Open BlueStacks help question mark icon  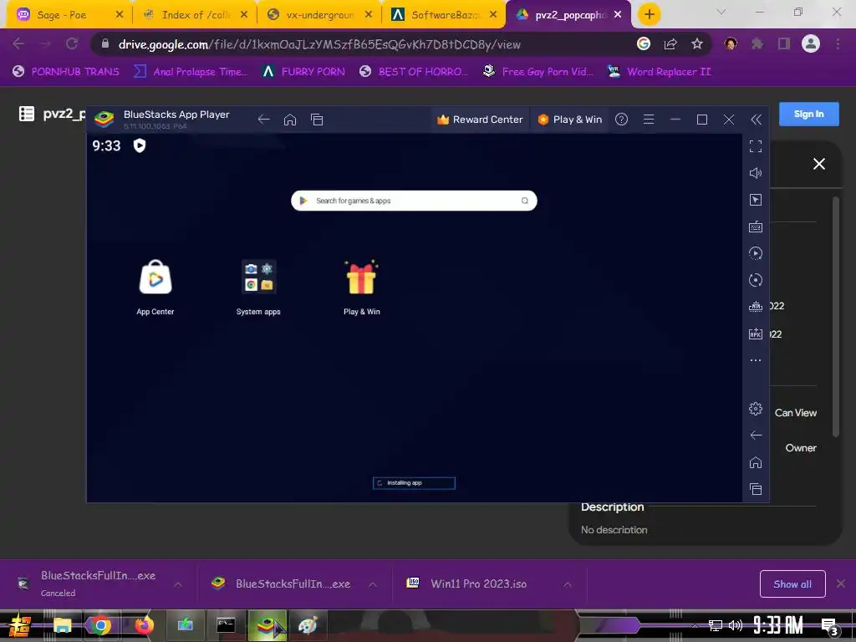[621, 120]
